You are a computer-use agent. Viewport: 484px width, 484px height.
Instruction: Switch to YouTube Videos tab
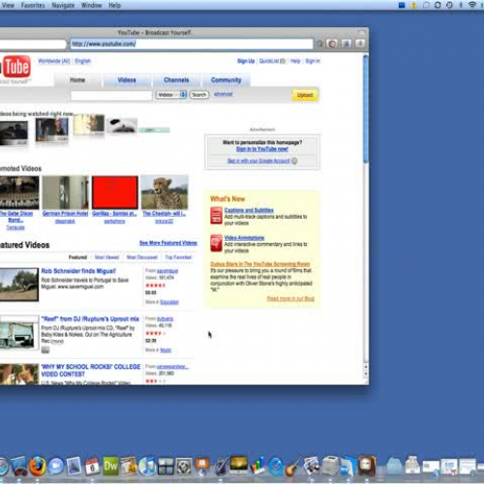pyautogui.click(x=127, y=80)
